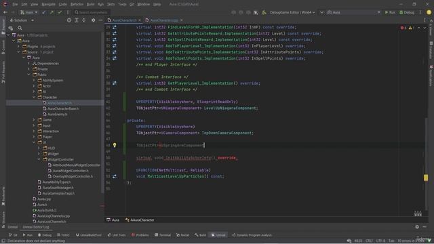Viewport: 434px width, 244px height.
Task: Click the Search everywhere field
Action: 92,12
